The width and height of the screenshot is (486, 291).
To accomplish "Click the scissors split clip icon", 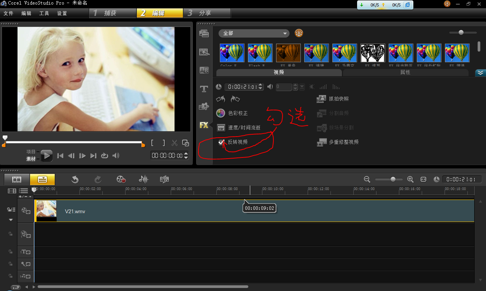I will [175, 143].
